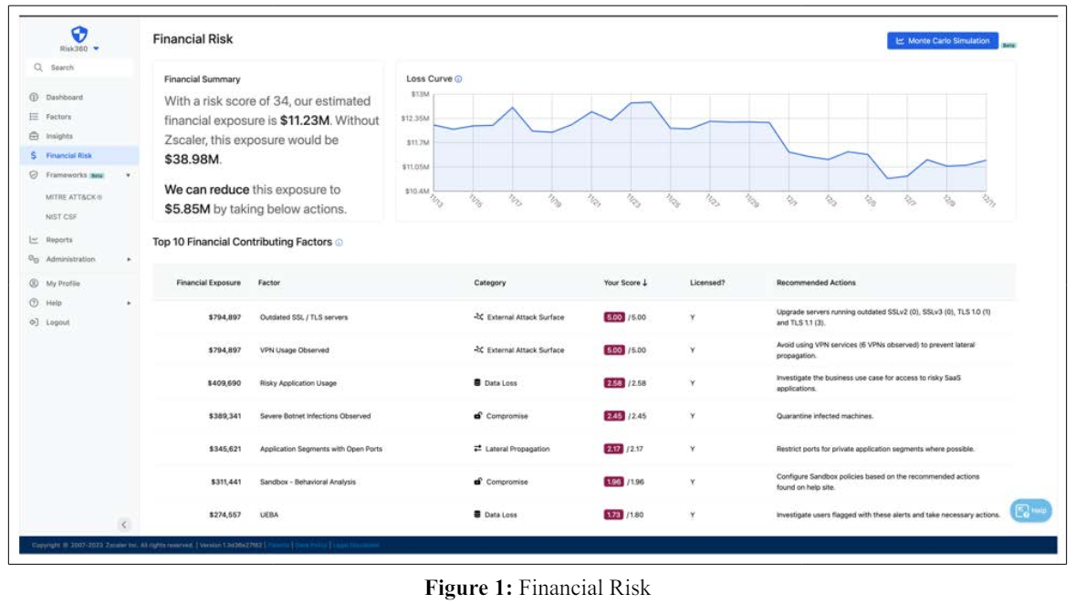Click the $409,690 exposure value
1086x604 pixels.
click(x=225, y=383)
